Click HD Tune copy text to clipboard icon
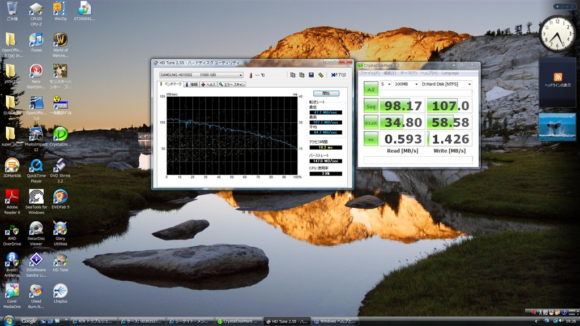 point(293,75)
